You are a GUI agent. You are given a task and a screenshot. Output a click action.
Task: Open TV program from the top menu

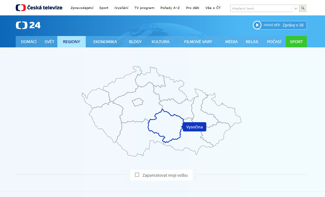coord(144,8)
